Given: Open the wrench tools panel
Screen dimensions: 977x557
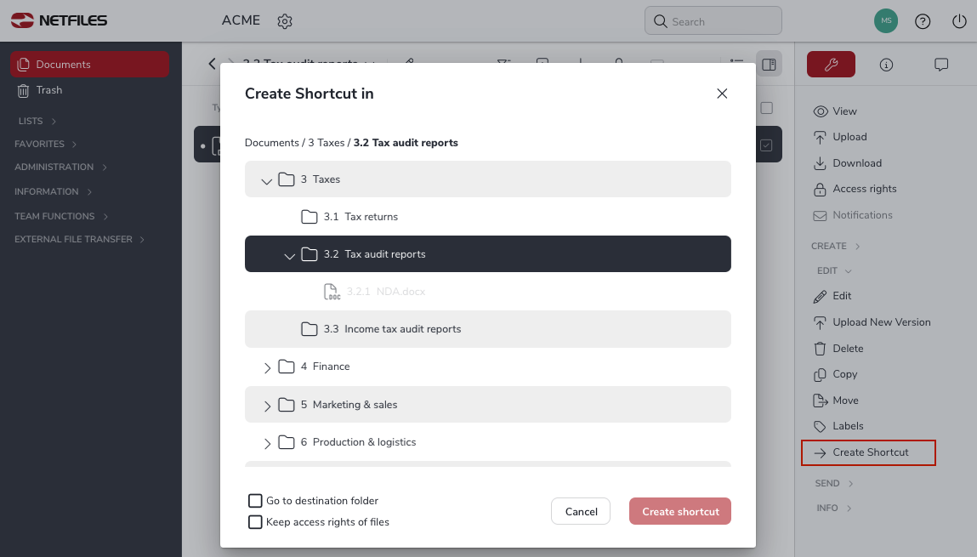Looking at the screenshot, I should tap(831, 64).
